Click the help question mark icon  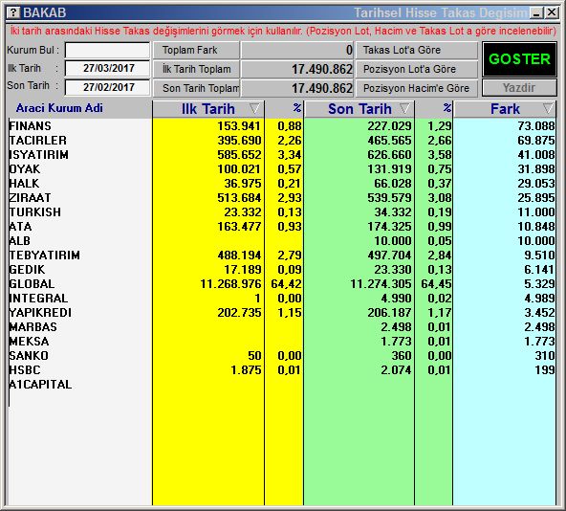(x=13, y=12)
